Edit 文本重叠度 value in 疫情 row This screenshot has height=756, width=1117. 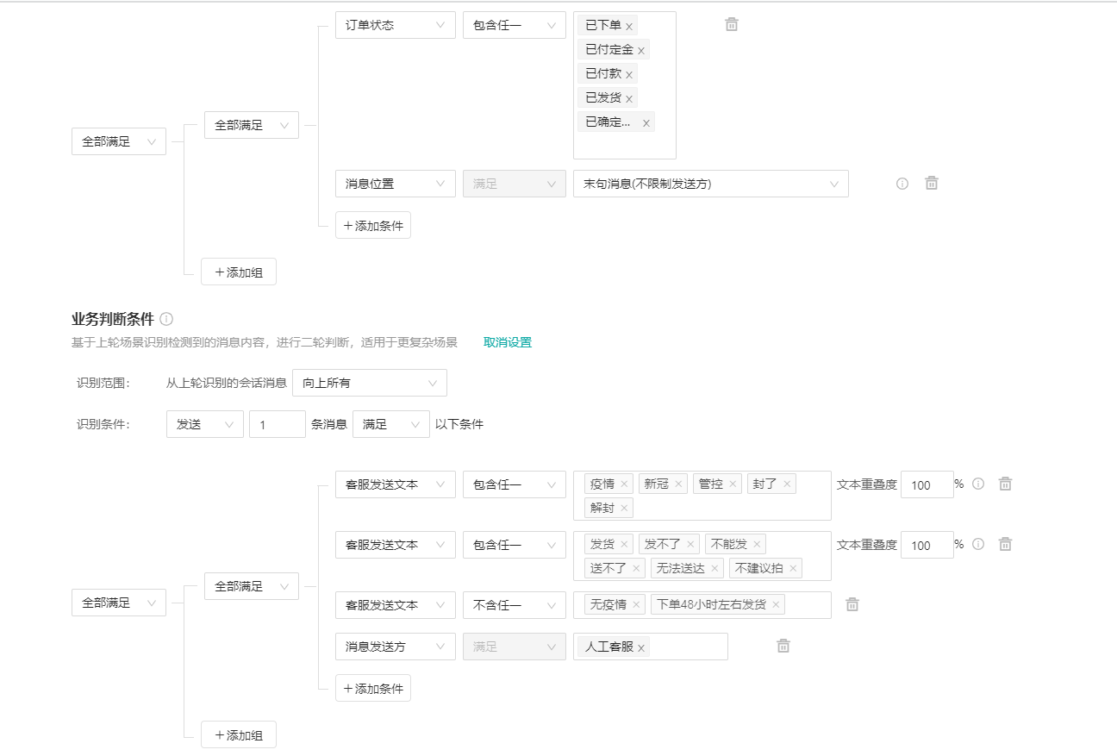point(927,484)
